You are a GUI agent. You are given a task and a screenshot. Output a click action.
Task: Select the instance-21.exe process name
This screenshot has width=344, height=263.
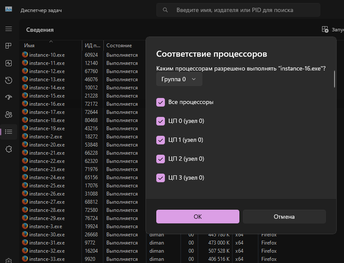(47, 153)
